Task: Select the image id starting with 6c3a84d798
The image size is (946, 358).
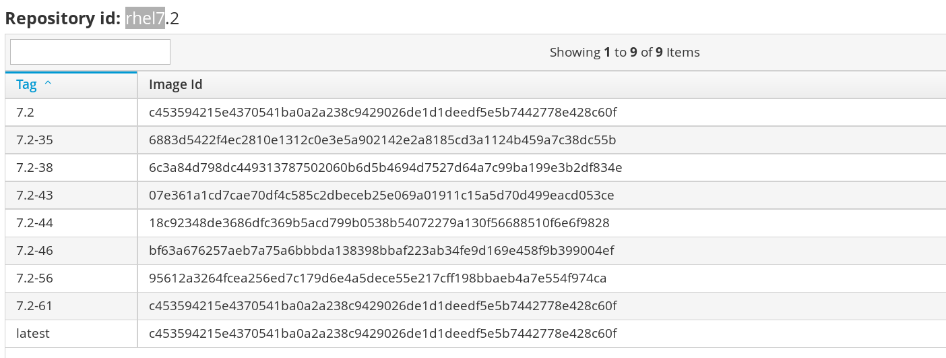Action: 385,168
